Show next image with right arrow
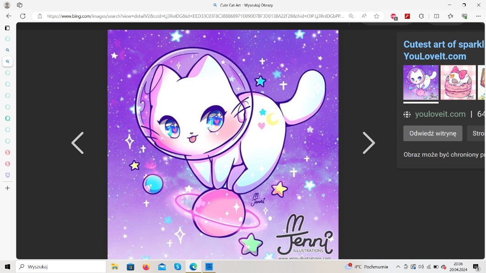486x273 pixels. 369,143
